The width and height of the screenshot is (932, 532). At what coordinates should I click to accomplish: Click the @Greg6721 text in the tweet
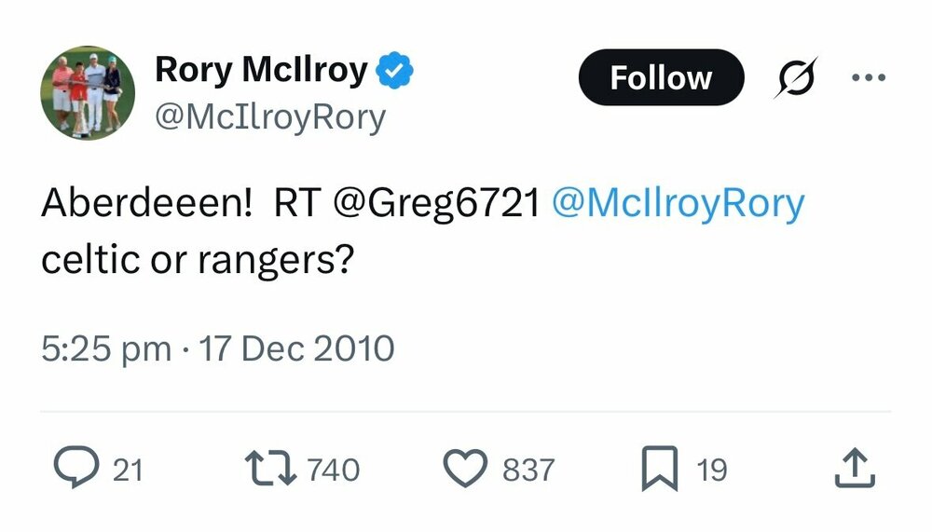coord(437,204)
